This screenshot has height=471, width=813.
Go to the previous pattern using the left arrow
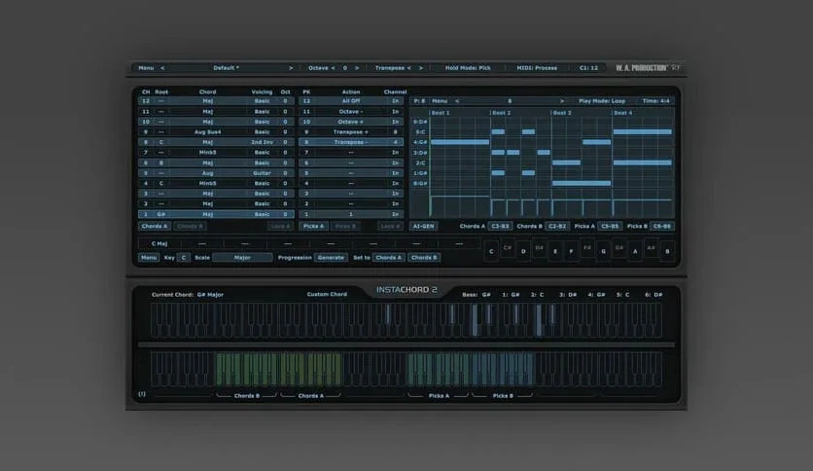457,101
